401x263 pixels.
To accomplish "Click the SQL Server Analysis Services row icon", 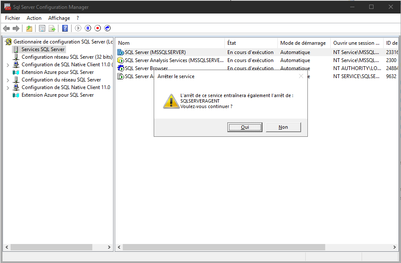I will coord(120,60).
